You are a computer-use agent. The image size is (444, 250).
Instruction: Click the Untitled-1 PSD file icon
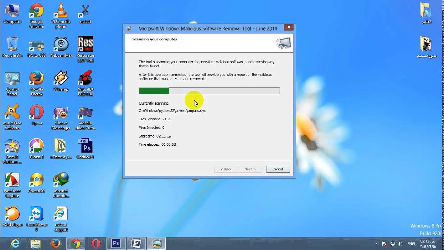click(x=85, y=149)
